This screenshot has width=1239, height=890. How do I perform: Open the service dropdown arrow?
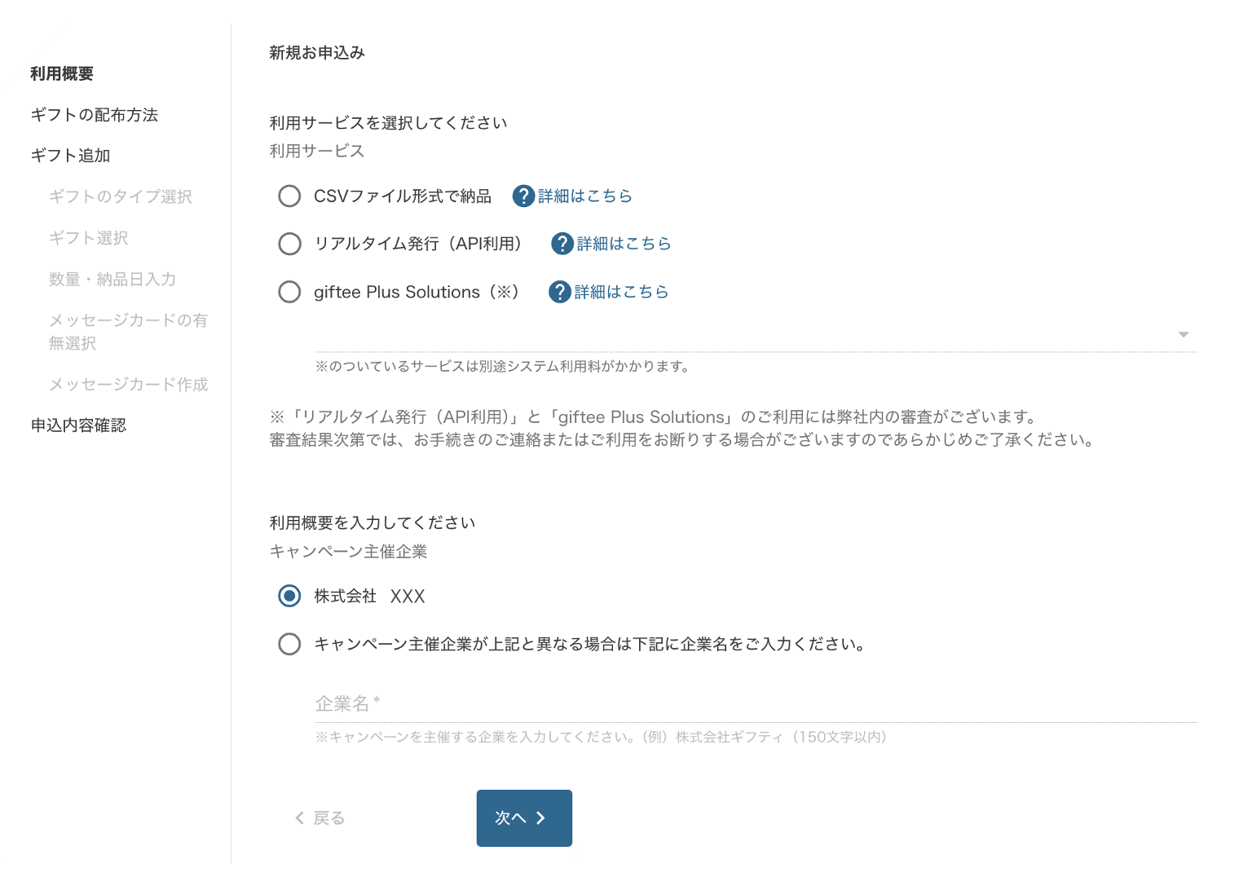coord(1183,335)
